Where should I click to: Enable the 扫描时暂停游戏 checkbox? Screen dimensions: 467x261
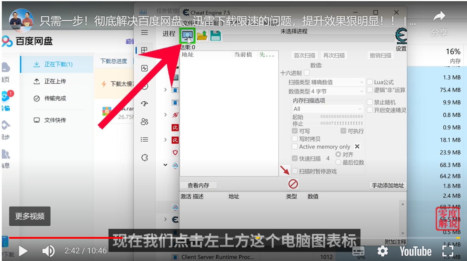[294, 171]
